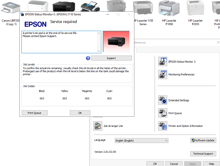220x166 pixels.
Task: Open Extended Settings icon
Action: point(163,100)
